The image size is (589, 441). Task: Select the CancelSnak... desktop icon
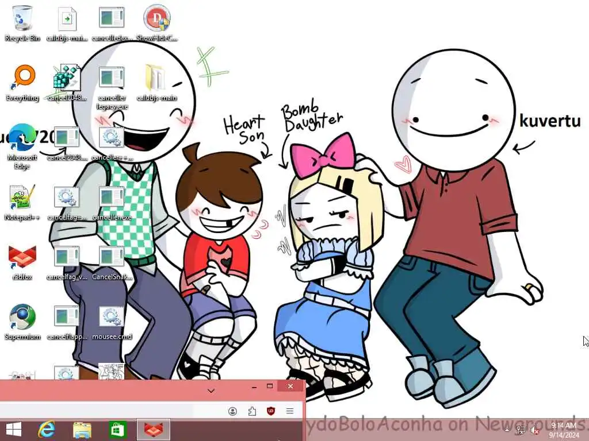click(x=112, y=262)
